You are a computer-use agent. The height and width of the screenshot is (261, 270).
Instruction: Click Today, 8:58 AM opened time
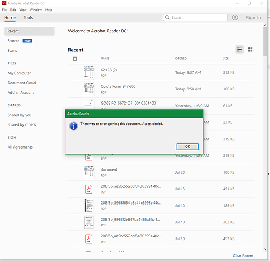(x=188, y=89)
